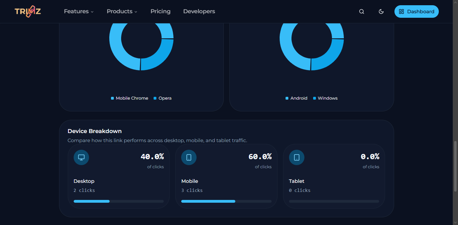
Task: Select the Desktop monitor icon
Action: 81,157
